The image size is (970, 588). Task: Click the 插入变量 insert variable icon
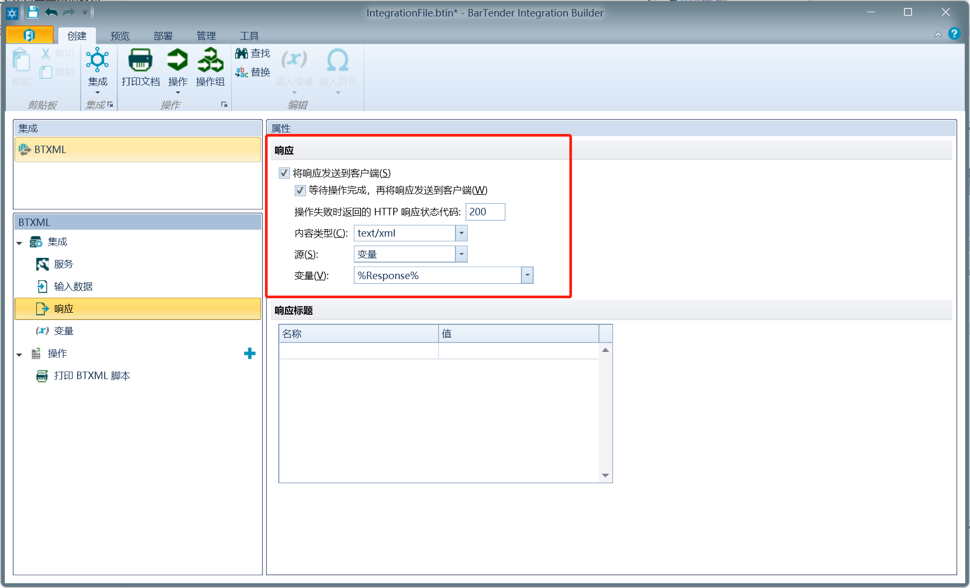[294, 60]
